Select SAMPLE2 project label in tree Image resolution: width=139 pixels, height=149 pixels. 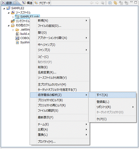tap(18, 8)
